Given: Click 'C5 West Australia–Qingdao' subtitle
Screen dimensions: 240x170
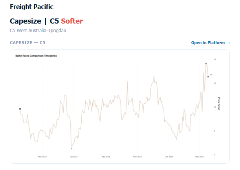Looking at the screenshot, I should pyautogui.click(x=38, y=31).
